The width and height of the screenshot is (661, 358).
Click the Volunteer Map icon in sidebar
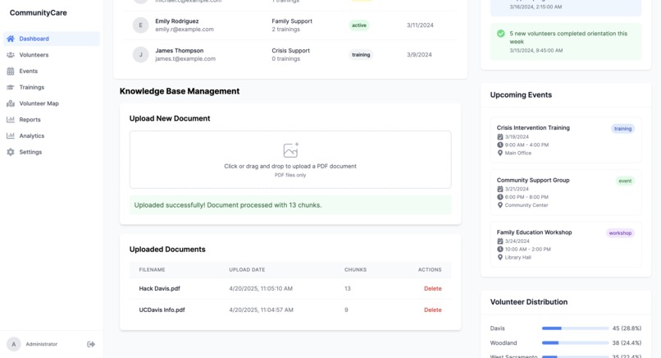[x=11, y=103]
